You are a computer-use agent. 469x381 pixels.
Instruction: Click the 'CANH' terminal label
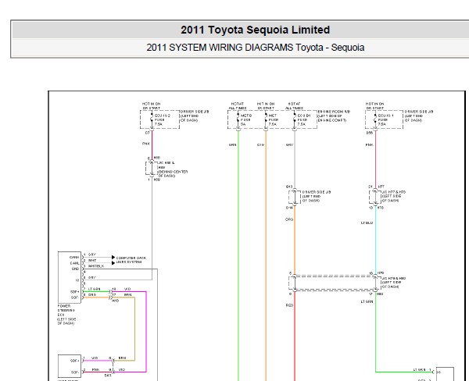tap(74, 258)
